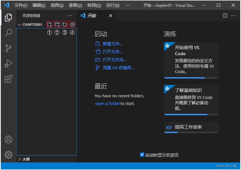Open the 文件(F) menu
The width and height of the screenshot is (241, 170).
(21, 5)
